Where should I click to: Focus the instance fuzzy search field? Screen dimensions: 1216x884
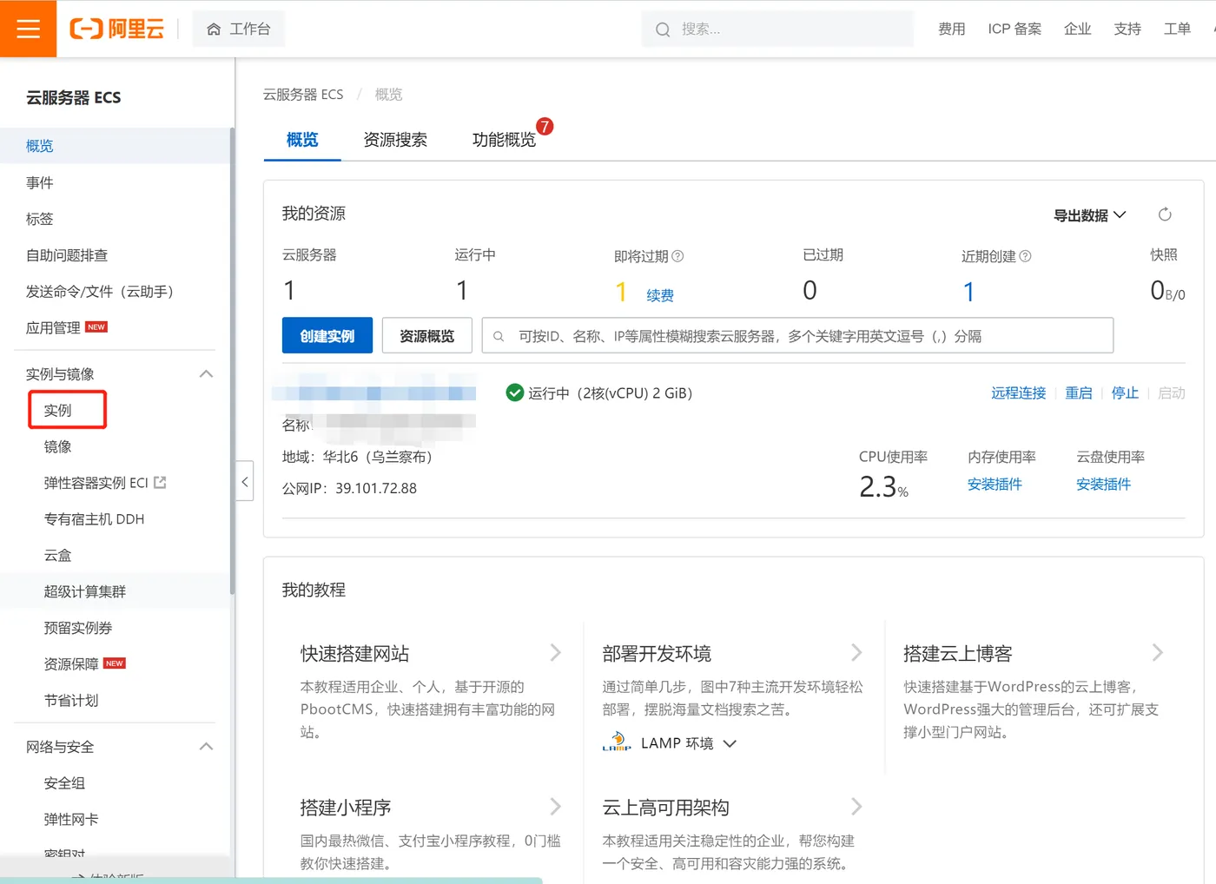click(797, 335)
